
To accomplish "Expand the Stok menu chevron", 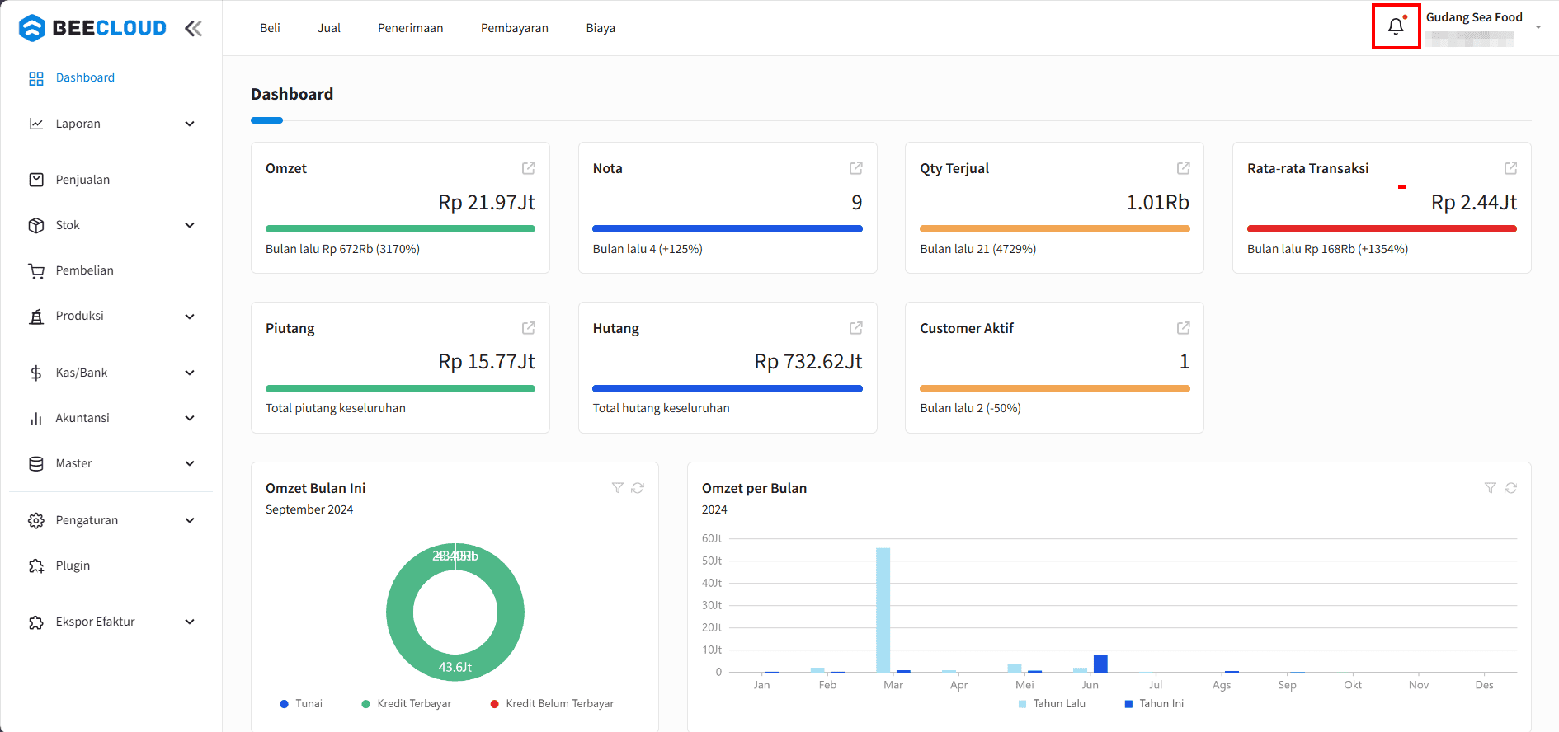I will pos(190,225).
